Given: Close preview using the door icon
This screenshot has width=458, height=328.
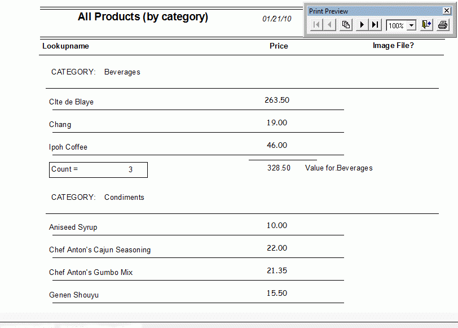Looking at the screenshot, I should coord(426,25).
